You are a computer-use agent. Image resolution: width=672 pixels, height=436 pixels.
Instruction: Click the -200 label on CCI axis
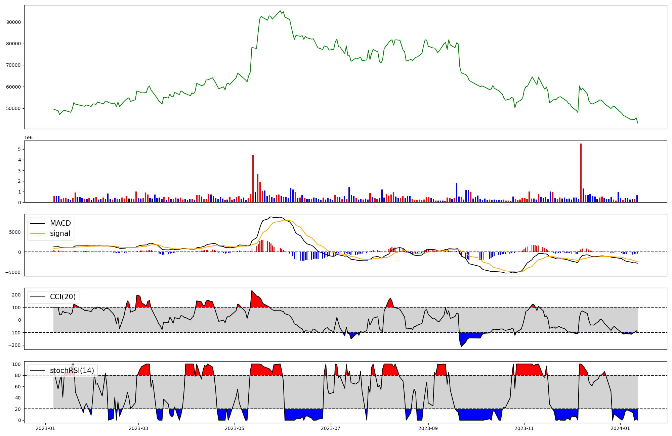pos(15,345)
